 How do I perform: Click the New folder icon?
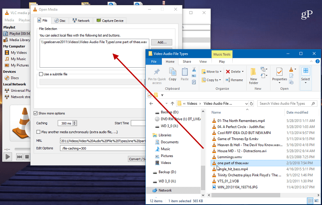pyautogui.click(x=253, y=72)
